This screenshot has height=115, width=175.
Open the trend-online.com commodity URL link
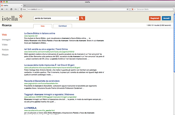coord(49,52)
